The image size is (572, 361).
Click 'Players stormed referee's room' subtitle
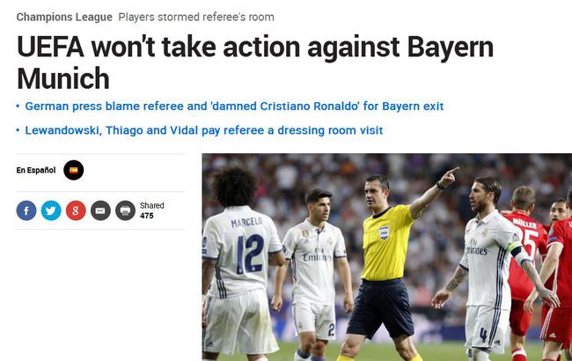(x=196, y=17)
